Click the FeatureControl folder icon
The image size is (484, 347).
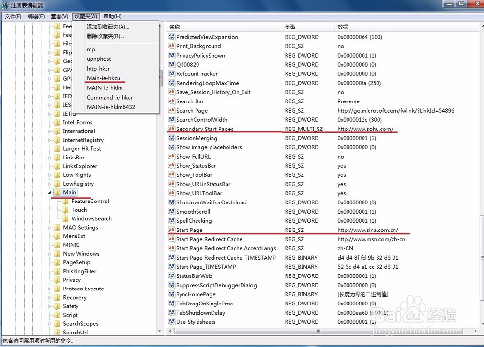65,201
